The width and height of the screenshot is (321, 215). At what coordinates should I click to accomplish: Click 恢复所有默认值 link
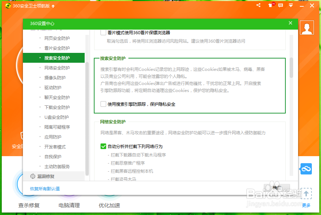coord(45,189)
